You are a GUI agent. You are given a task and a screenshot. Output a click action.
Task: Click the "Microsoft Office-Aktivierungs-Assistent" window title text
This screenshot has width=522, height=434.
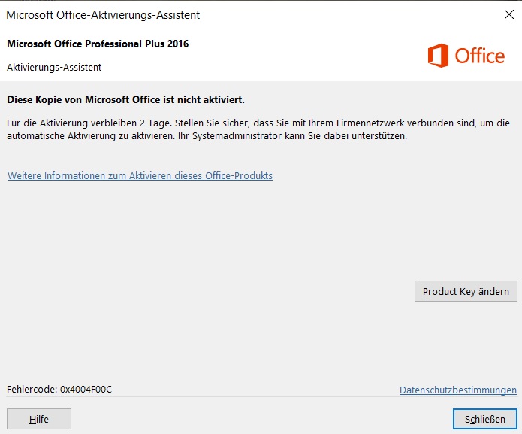[103, 14]
